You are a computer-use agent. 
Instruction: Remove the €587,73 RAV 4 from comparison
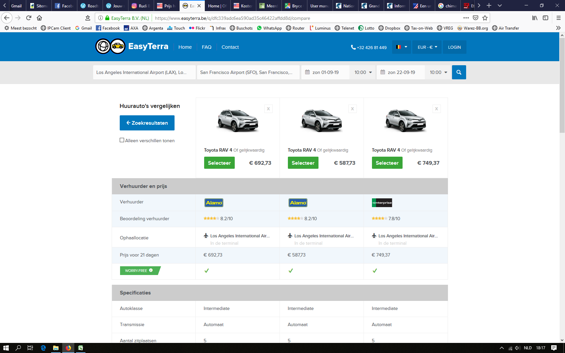pos(352,109)
